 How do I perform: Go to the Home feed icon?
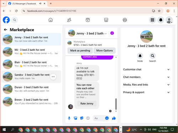(51, 20)
